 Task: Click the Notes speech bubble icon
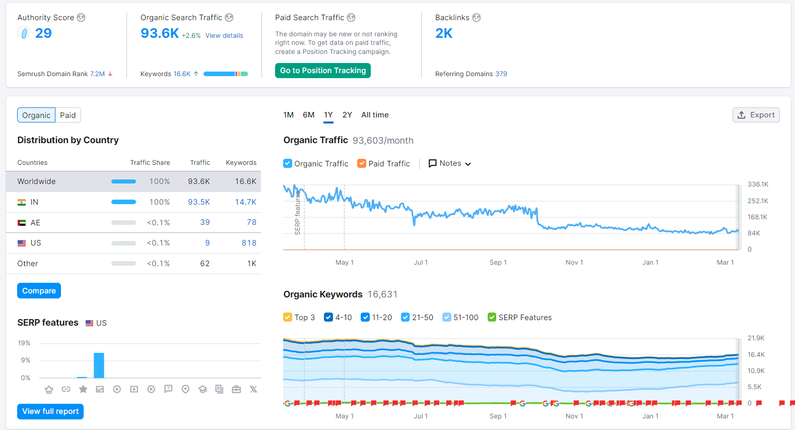432,163
